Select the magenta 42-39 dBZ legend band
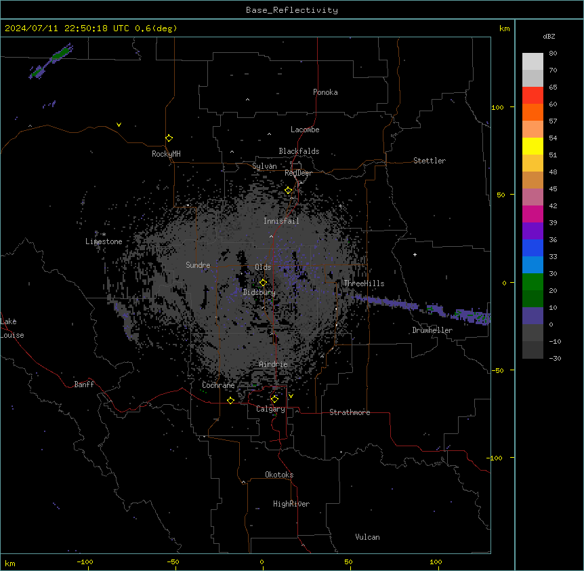This screenshot has width=584, height=571. coord(533,214)
